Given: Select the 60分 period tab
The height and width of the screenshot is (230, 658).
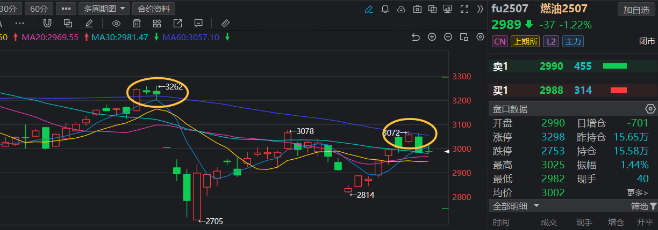Looking at the screenshot, I should (x=38, y=9).
